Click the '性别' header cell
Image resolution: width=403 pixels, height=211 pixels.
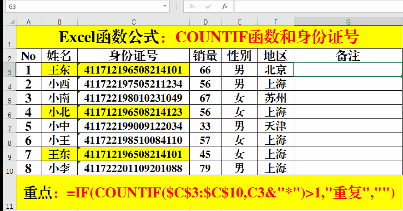[x=239, y=55]
